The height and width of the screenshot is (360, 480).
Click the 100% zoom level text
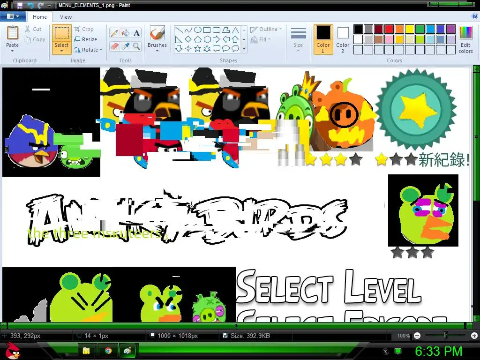coord(404,336)
